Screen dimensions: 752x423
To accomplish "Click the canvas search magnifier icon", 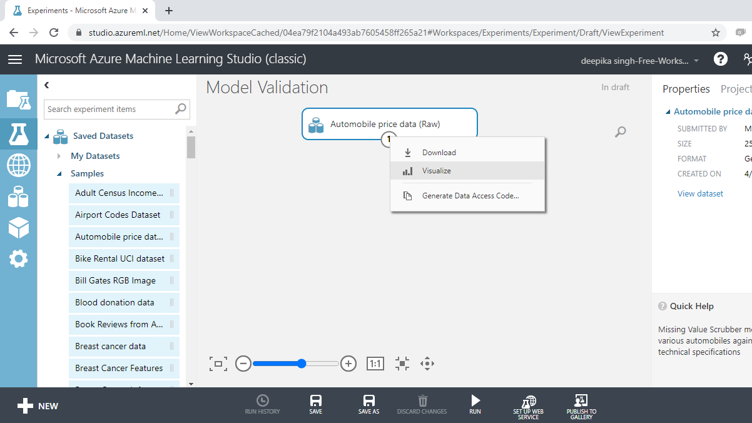I will (x=620, y=132).
